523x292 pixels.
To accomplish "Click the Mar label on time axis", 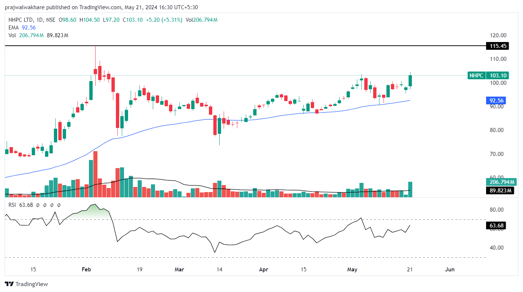I will tap(179, 270).
